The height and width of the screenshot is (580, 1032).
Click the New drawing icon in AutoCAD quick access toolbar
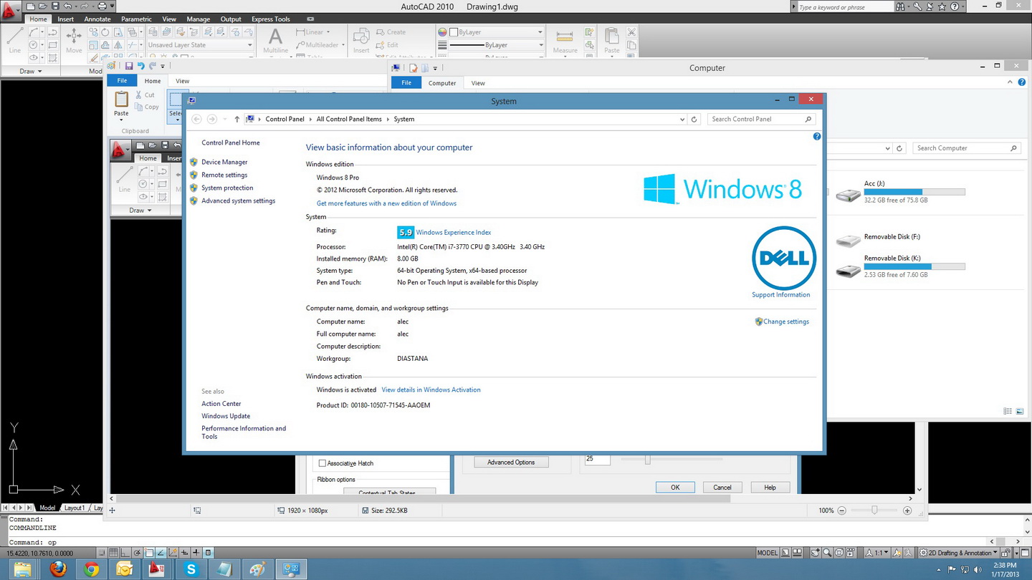pos(31,6)
